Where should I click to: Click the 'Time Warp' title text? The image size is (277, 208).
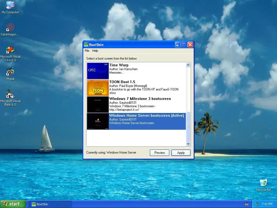point(119,65)
